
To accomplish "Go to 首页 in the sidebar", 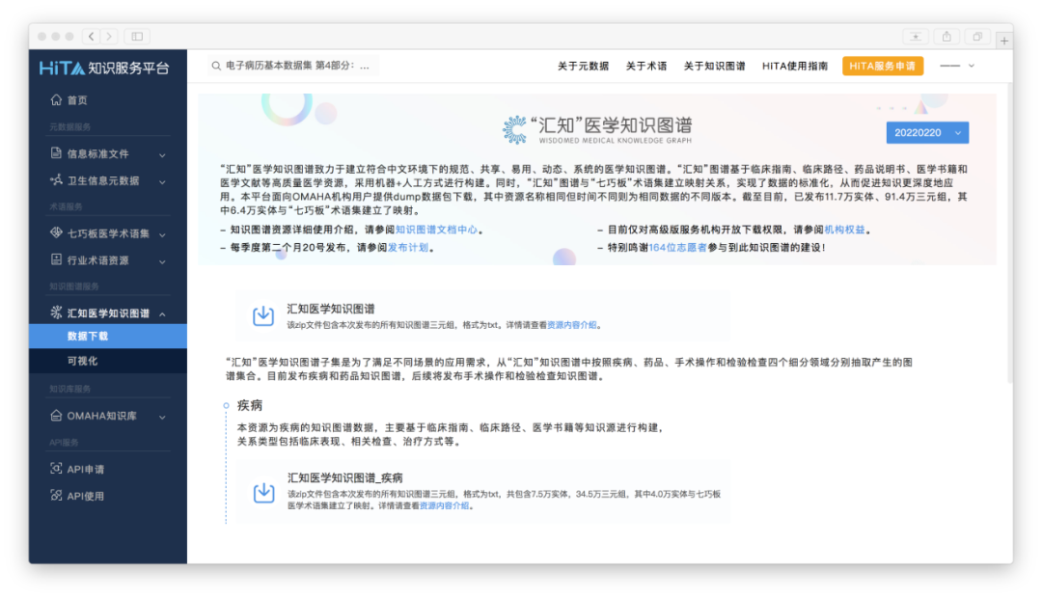I will click(x=77, y=100).
